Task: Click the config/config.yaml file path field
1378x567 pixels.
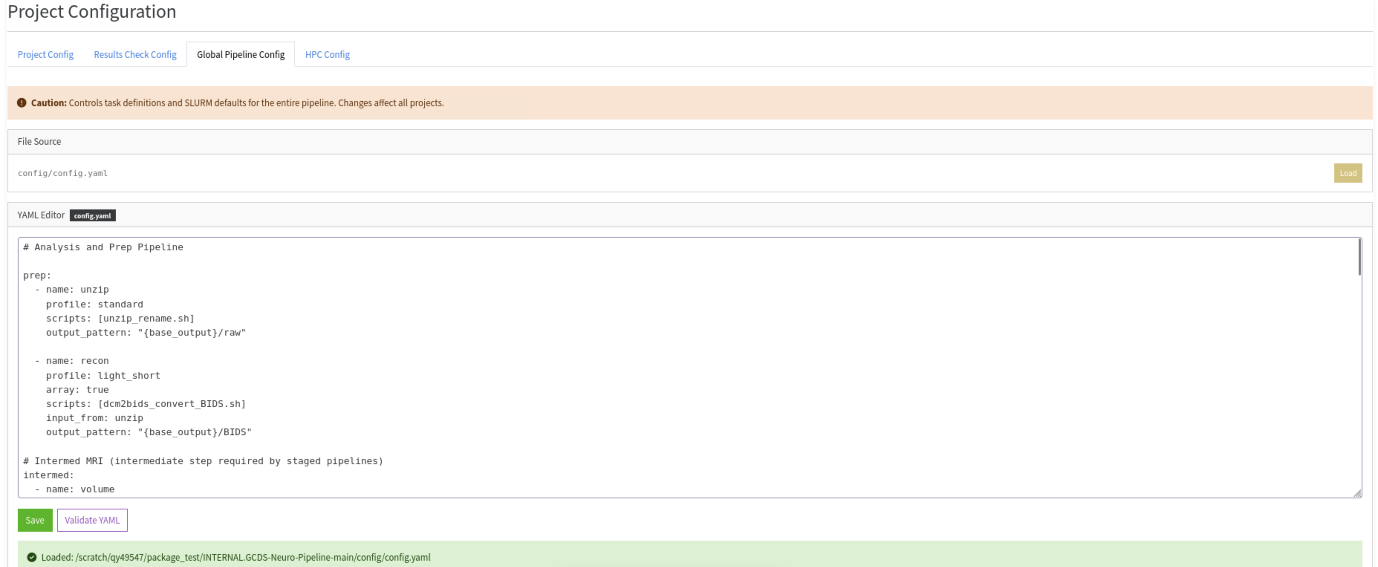Action: [63, 173]
